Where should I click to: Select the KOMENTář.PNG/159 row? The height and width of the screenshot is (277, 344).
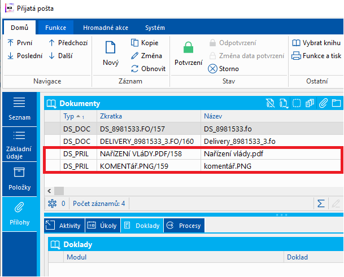[x=194, y=166]
